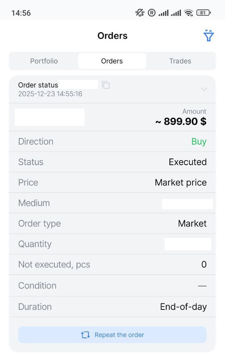Screen dimensions: 225x355
Task: Copy the order status ID
Action: [106, 85]
